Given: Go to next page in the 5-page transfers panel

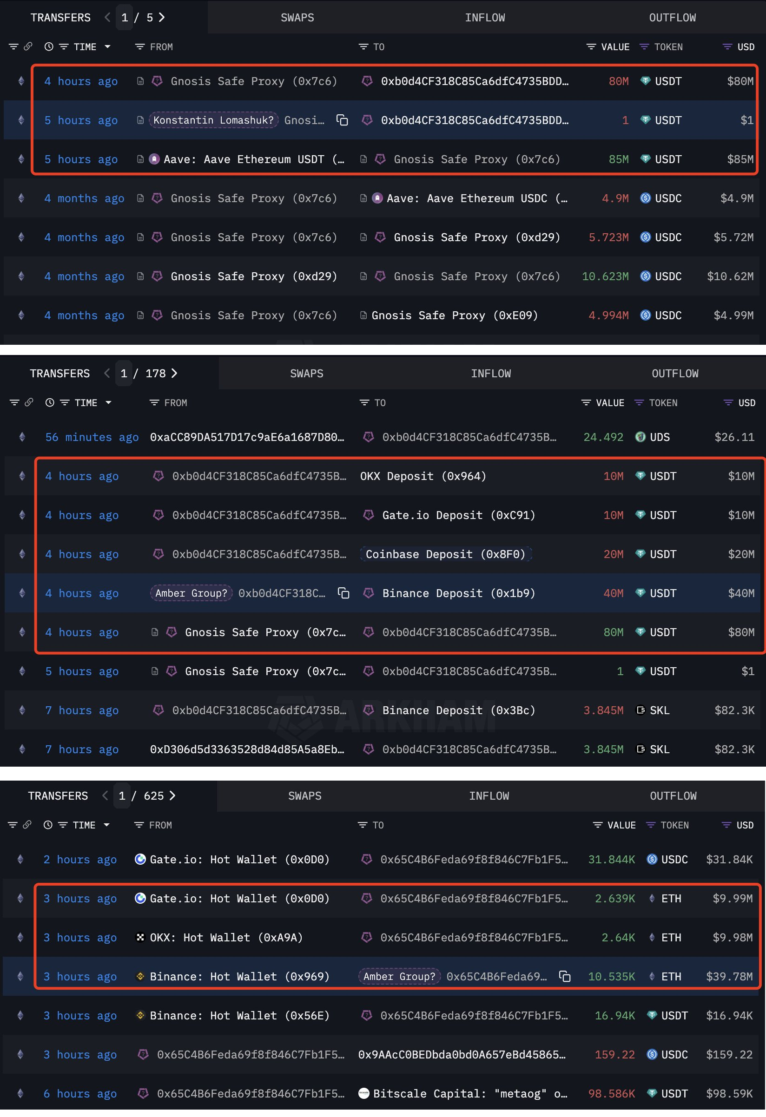Looking at the screenshot, I should coord(162,18).
